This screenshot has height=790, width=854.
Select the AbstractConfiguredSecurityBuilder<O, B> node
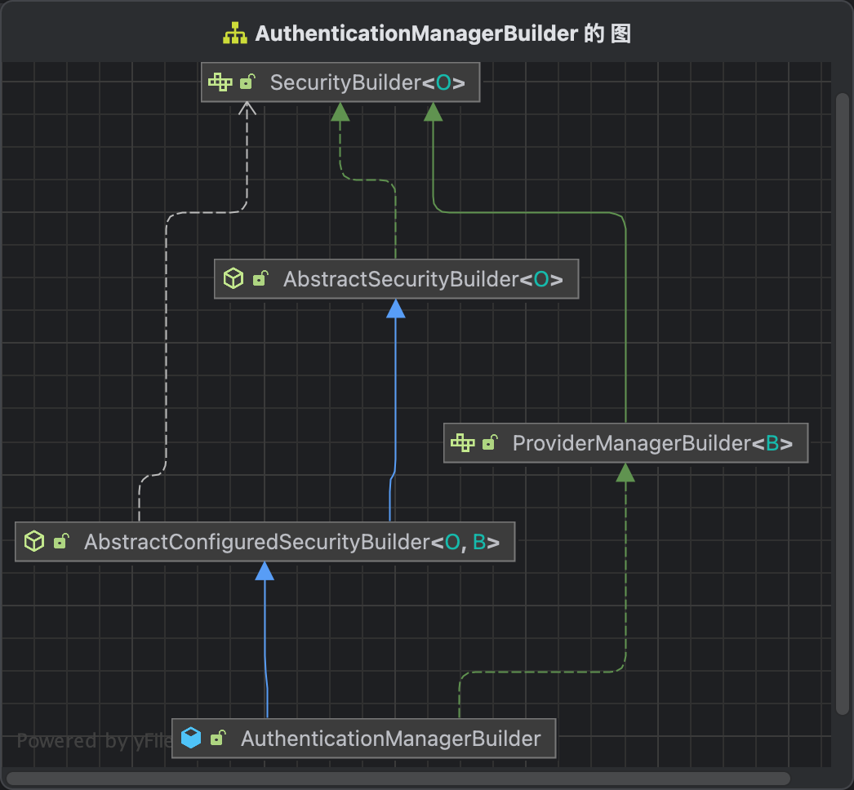pos(286,540)
